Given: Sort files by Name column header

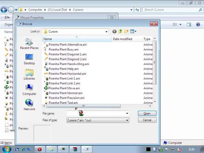Looking at the screenshot, I should point(77,39).
